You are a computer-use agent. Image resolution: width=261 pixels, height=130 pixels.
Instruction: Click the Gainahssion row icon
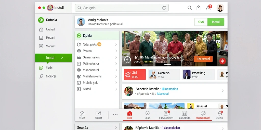pyautogui.click(x=79, y=57)
